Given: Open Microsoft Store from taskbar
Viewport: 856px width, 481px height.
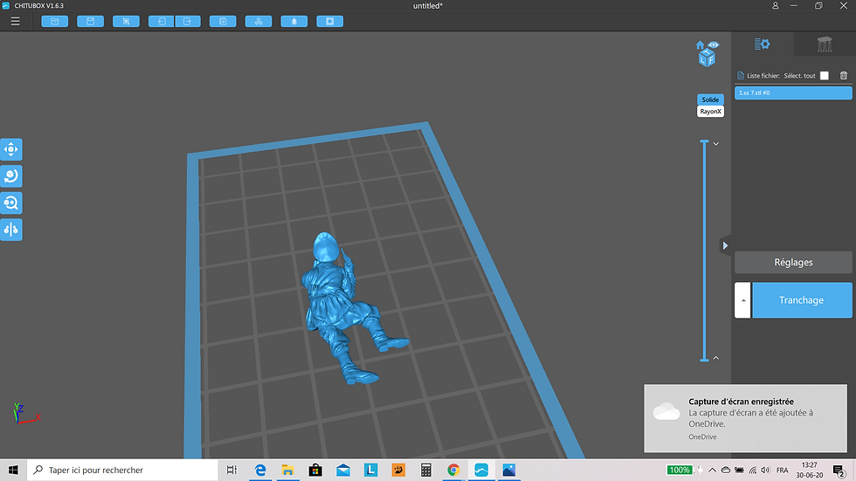Looking at the screenshot, I should pyautogui.click(x=315, y=471).
